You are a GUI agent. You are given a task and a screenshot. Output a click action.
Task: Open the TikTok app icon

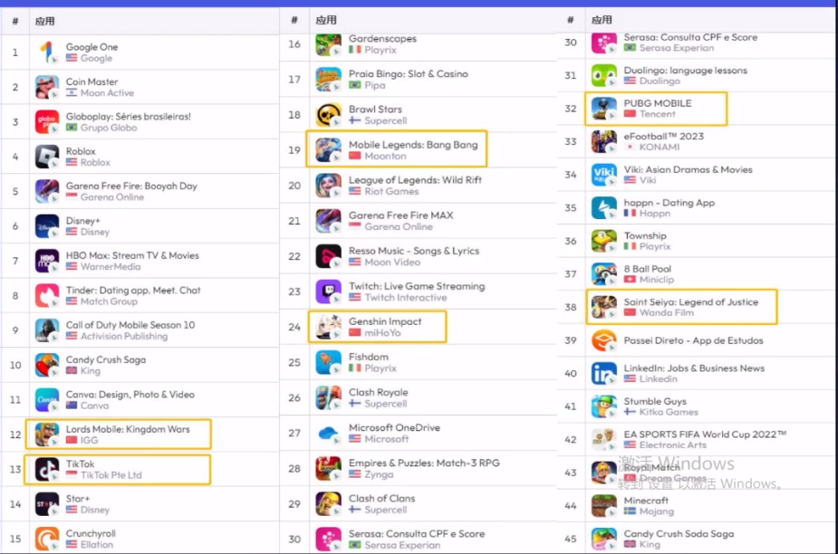[x=47, y=469]
